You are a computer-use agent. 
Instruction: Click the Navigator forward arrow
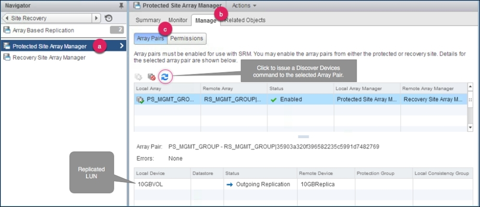point(96,18)
